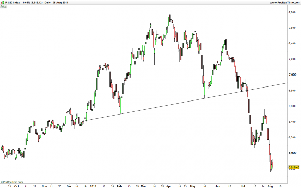Click the Oct label on time axis
Image resolution: width=301 pixels, height=188 pixels.
pos(17,186)
